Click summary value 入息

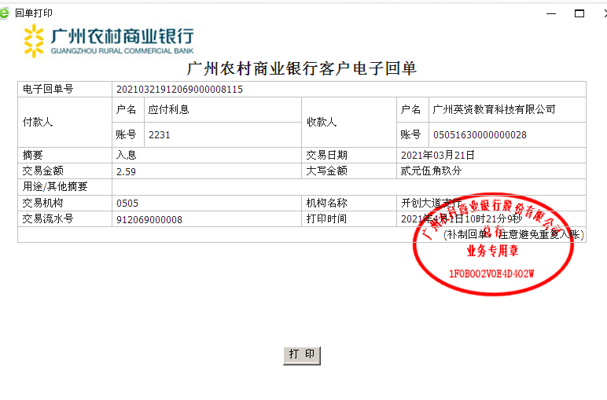127,155
